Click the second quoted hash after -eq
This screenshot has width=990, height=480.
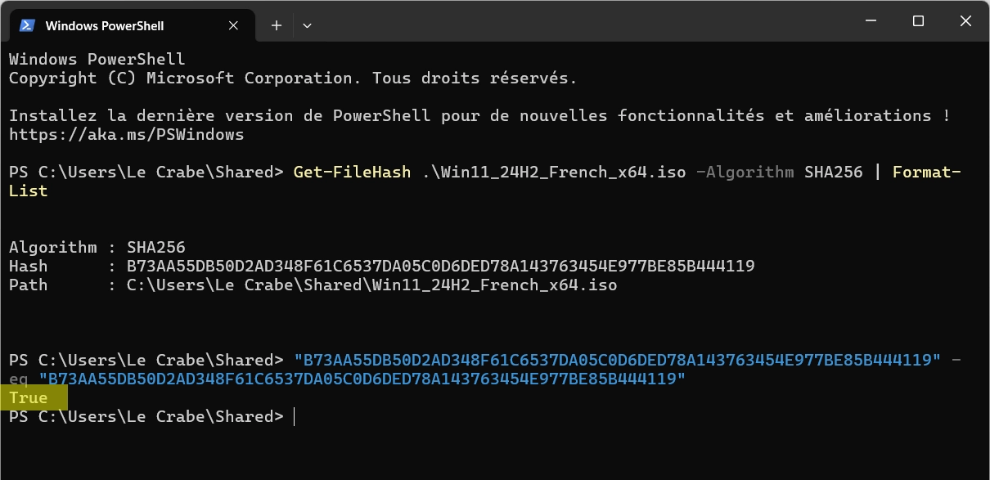coord(362,379)
